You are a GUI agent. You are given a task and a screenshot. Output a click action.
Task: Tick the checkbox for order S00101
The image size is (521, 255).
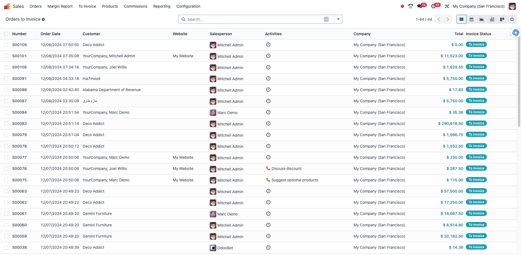pos(6,56)
